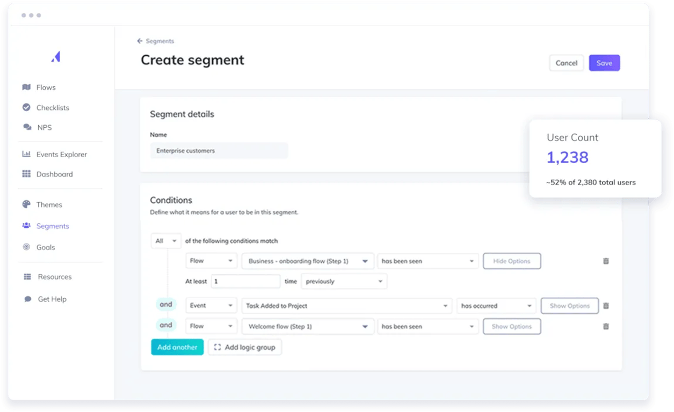The image size is (674, 412).
Task: Open the Business - onboarding flow dropdown
Action: pyautogui.click(x=308, y=261)
